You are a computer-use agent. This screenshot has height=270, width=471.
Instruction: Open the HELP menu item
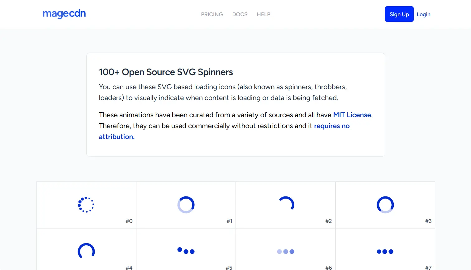(264, 14)
